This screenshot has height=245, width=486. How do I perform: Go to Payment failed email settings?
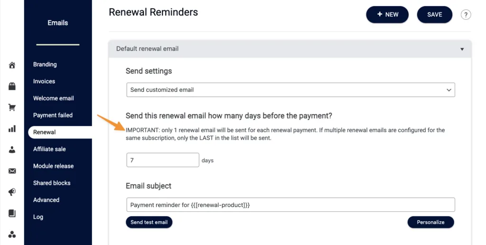pos(53,115)
